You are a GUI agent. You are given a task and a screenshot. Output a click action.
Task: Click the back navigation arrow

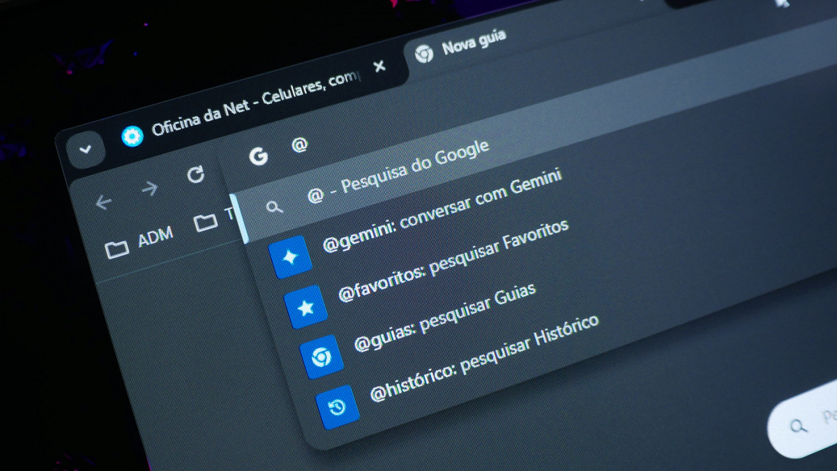pyautogui.click(x=103, y=202)
